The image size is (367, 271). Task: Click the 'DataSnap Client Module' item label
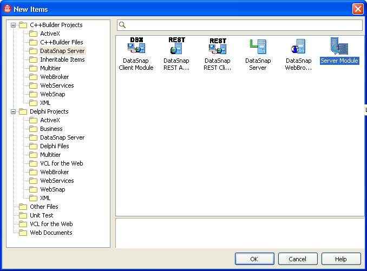(136, 64)
